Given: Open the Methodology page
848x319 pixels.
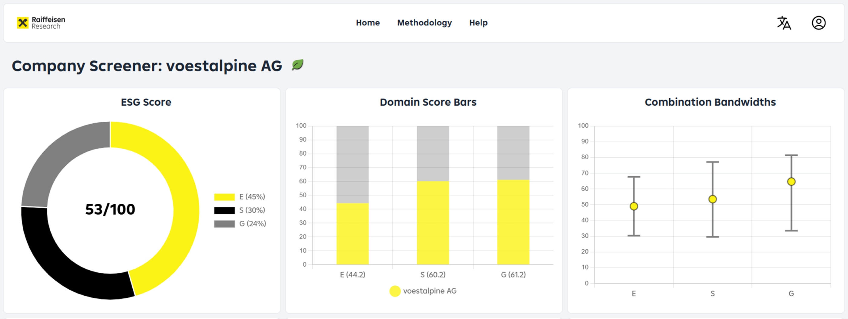Looking at the screenshot, I should coord(425,23).
